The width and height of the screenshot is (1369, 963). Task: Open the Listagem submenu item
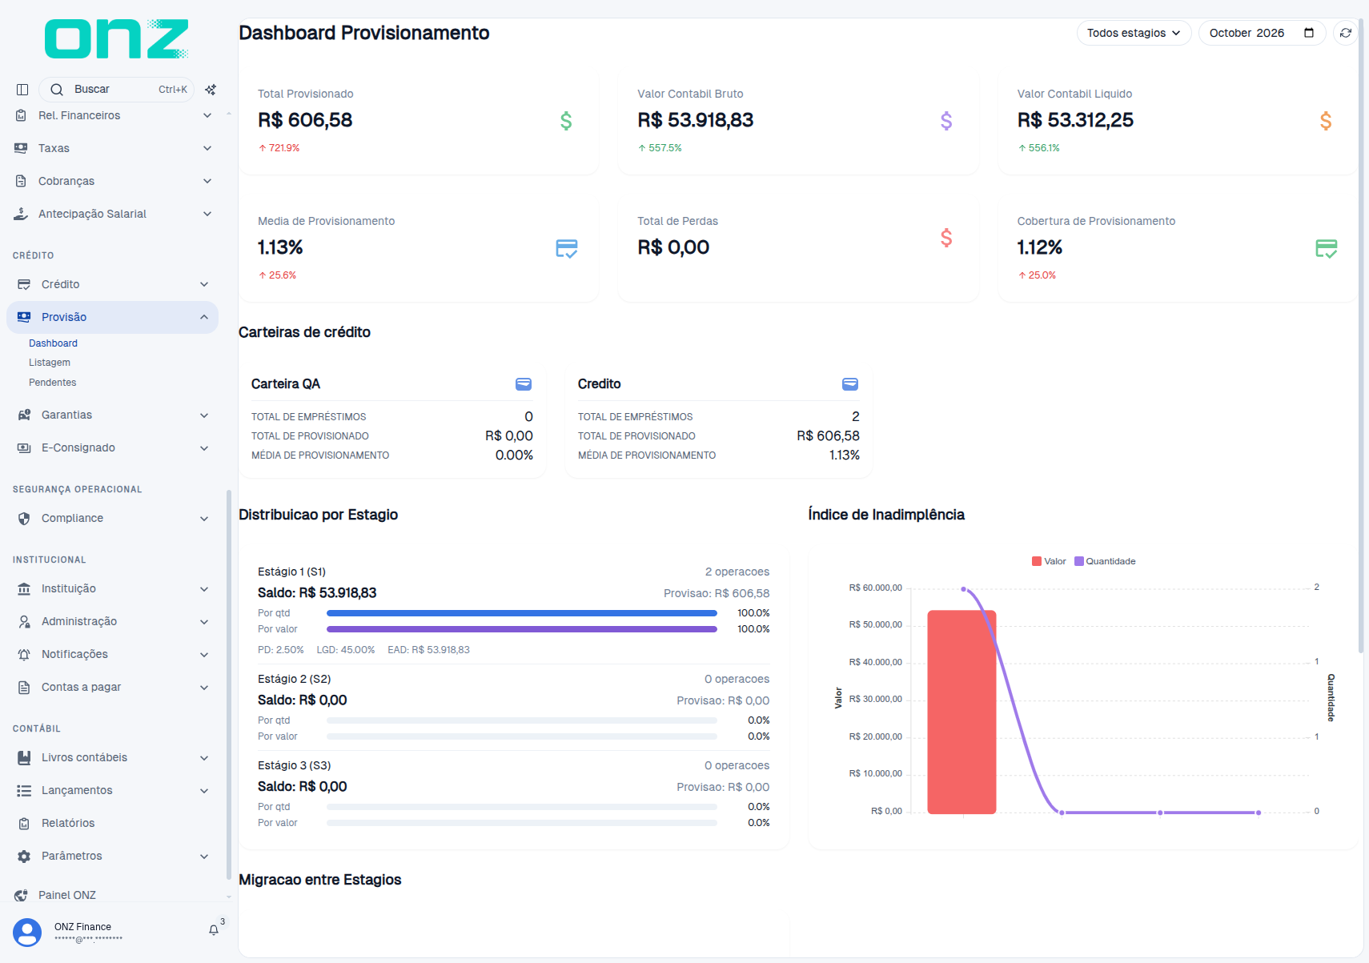(50, 363)
